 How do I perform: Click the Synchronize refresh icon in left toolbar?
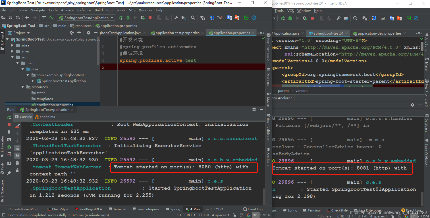point(18,18)
